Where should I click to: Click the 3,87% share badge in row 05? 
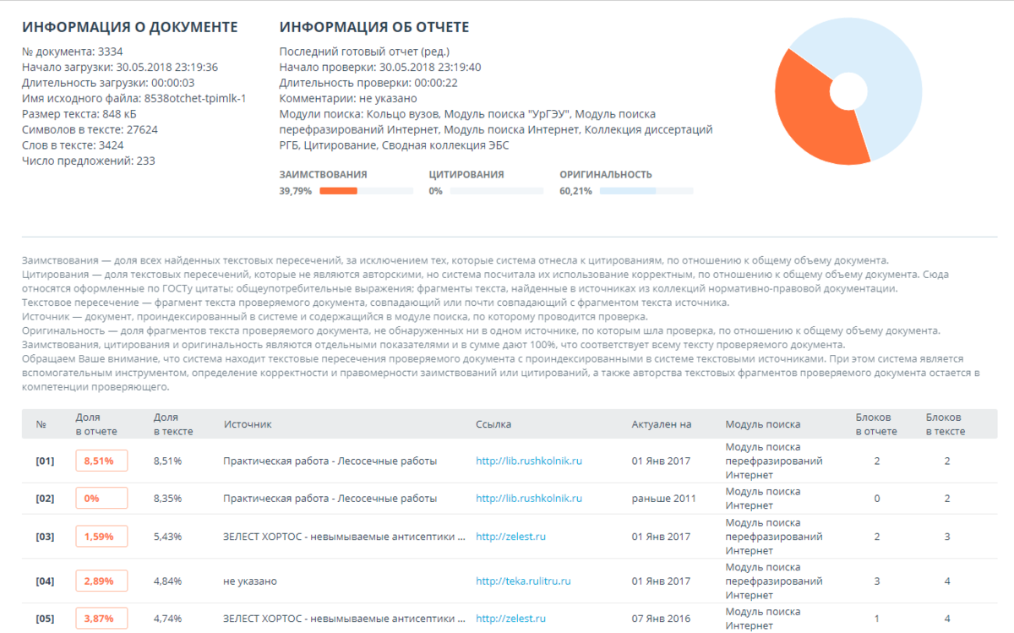tap(101, 619)
